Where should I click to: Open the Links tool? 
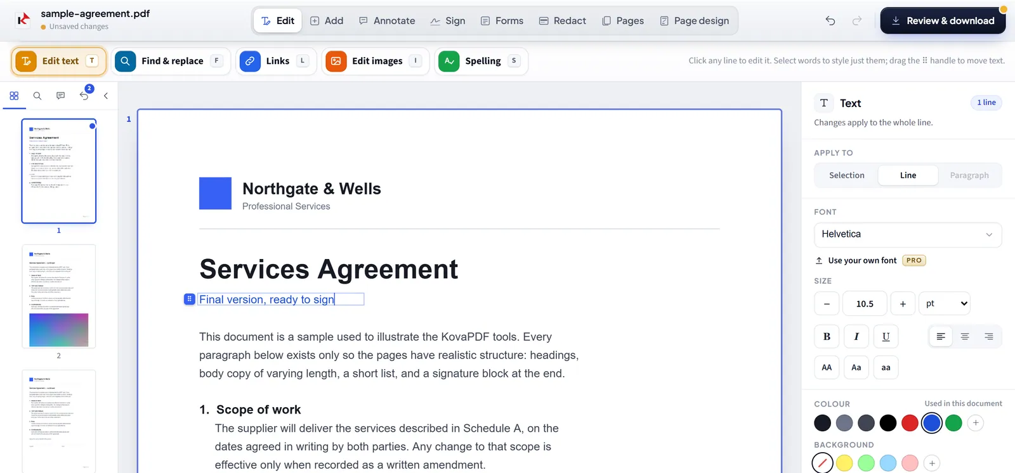point(276,61)
